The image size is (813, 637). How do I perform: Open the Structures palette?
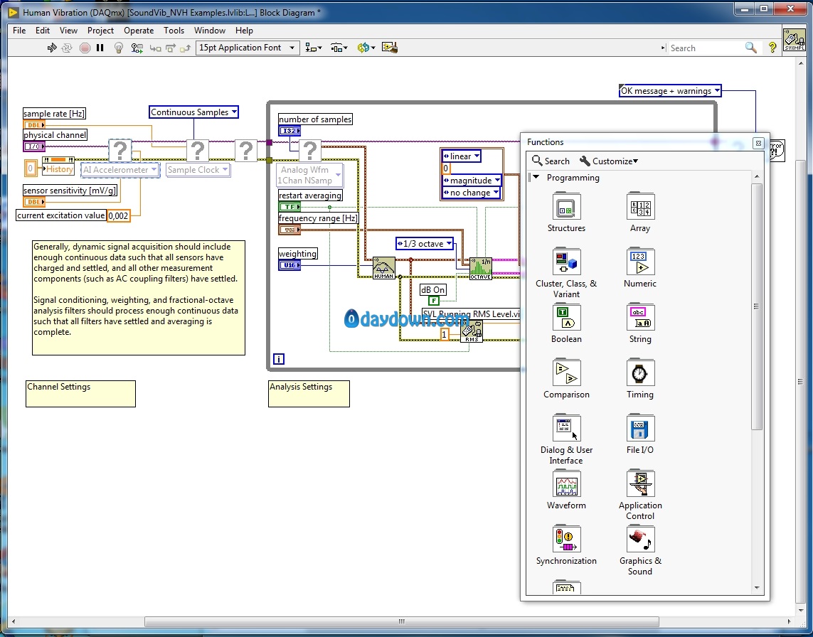(x=566, y=212)
